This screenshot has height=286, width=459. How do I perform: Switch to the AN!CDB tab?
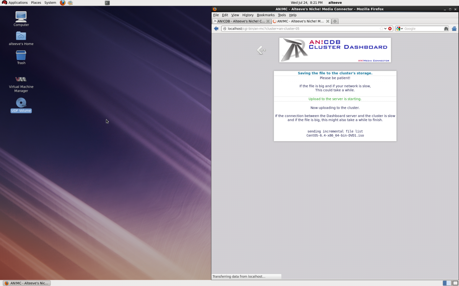pyautogui.click(x=241, y=21)
